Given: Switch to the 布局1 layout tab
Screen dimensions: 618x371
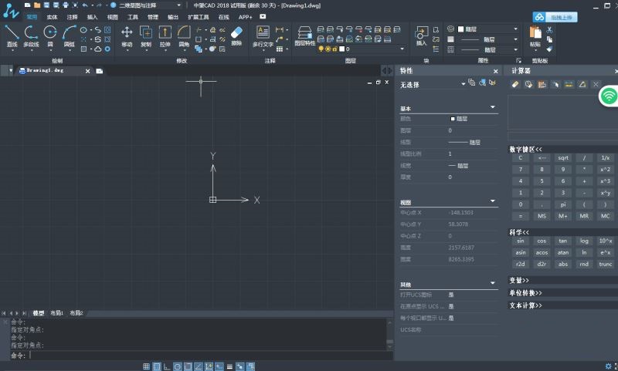Looking at the screenshot, I should [57, 313].
